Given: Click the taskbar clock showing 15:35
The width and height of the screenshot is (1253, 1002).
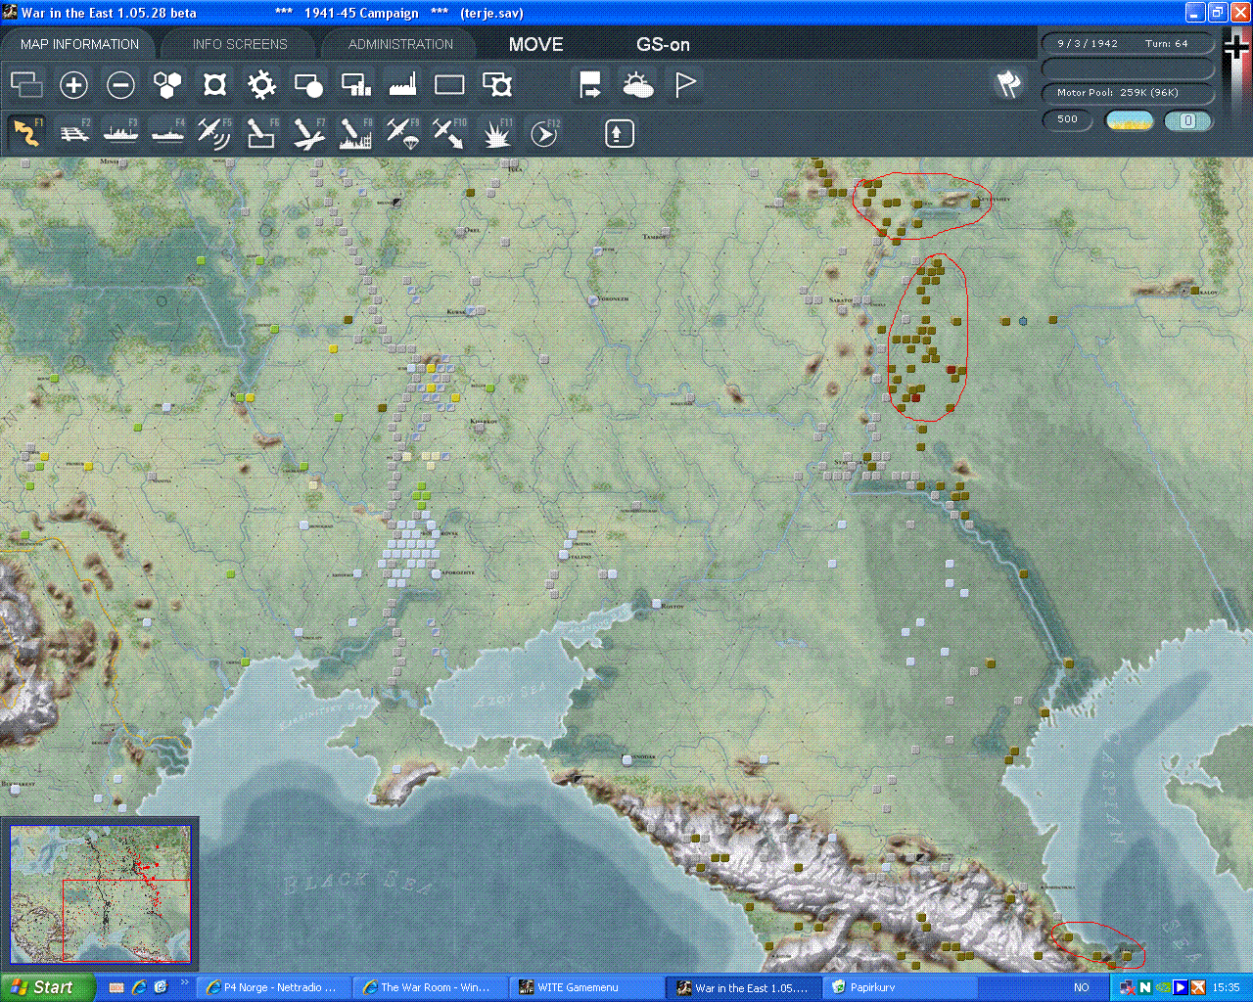Looking at the screenshot, I should tap(1226, 987).
